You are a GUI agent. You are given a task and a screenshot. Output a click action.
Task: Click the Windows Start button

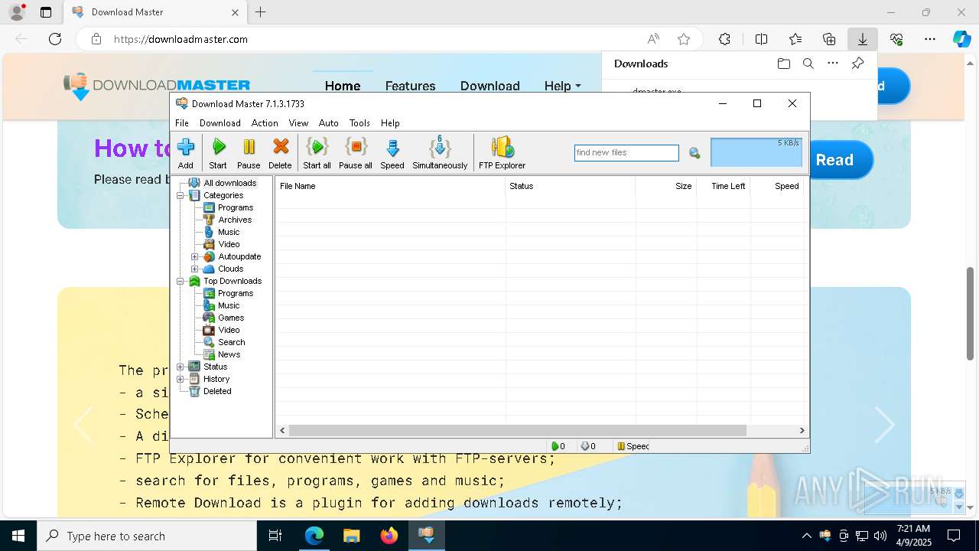[18, 536]
